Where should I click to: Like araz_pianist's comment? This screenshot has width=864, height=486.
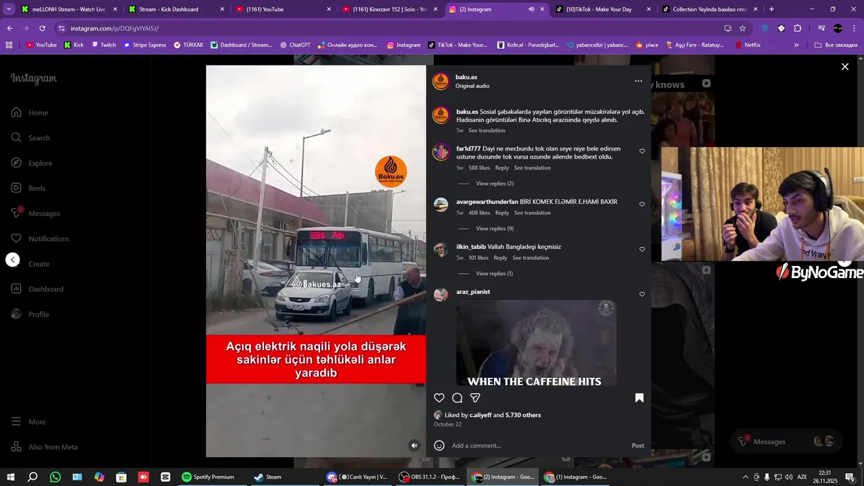[x=642, y=294]
